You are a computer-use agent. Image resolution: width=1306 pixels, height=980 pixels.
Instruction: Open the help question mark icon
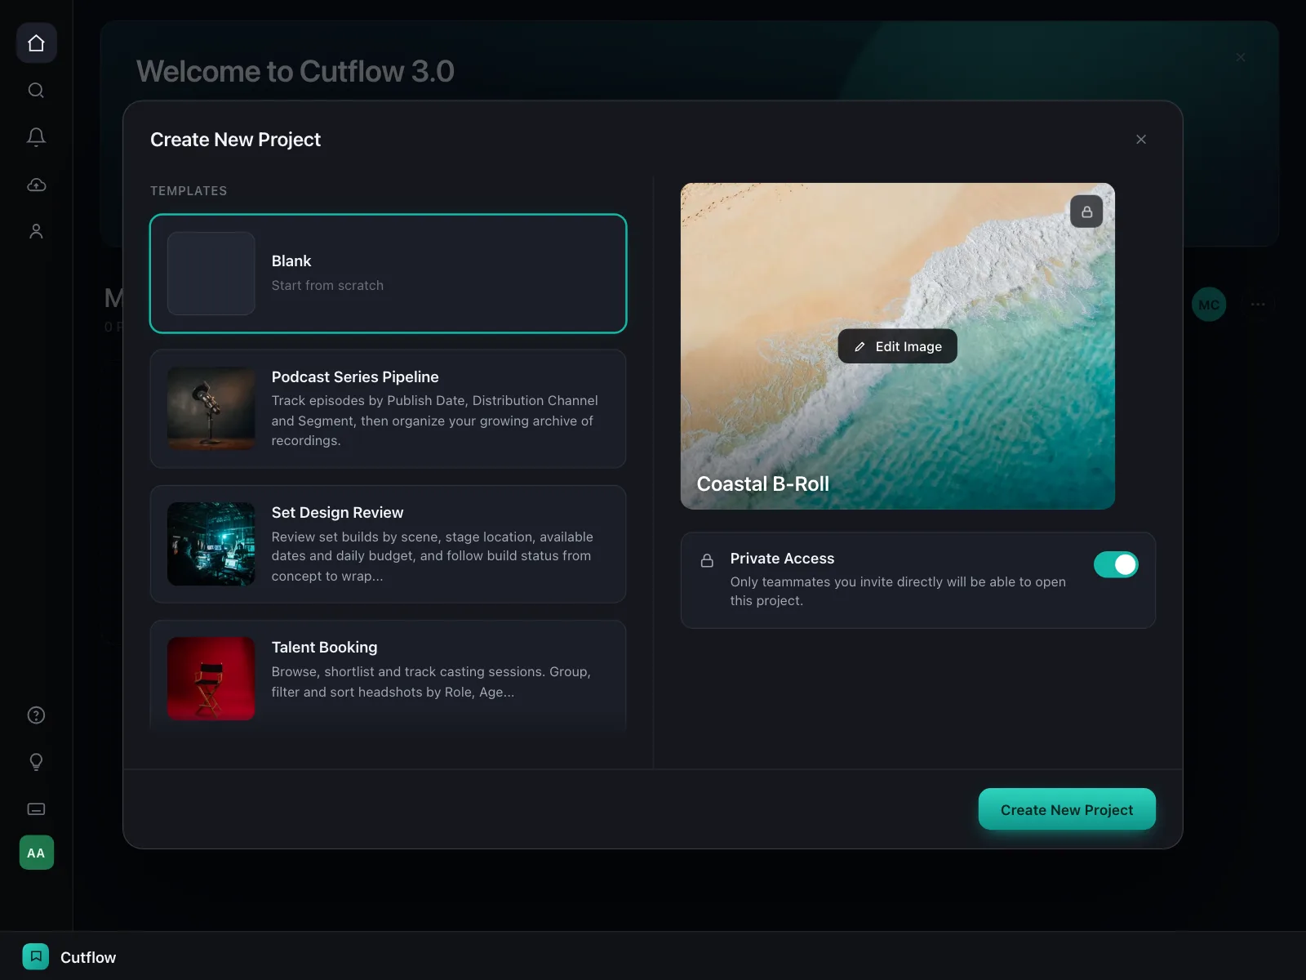click(x=36, y=715)
